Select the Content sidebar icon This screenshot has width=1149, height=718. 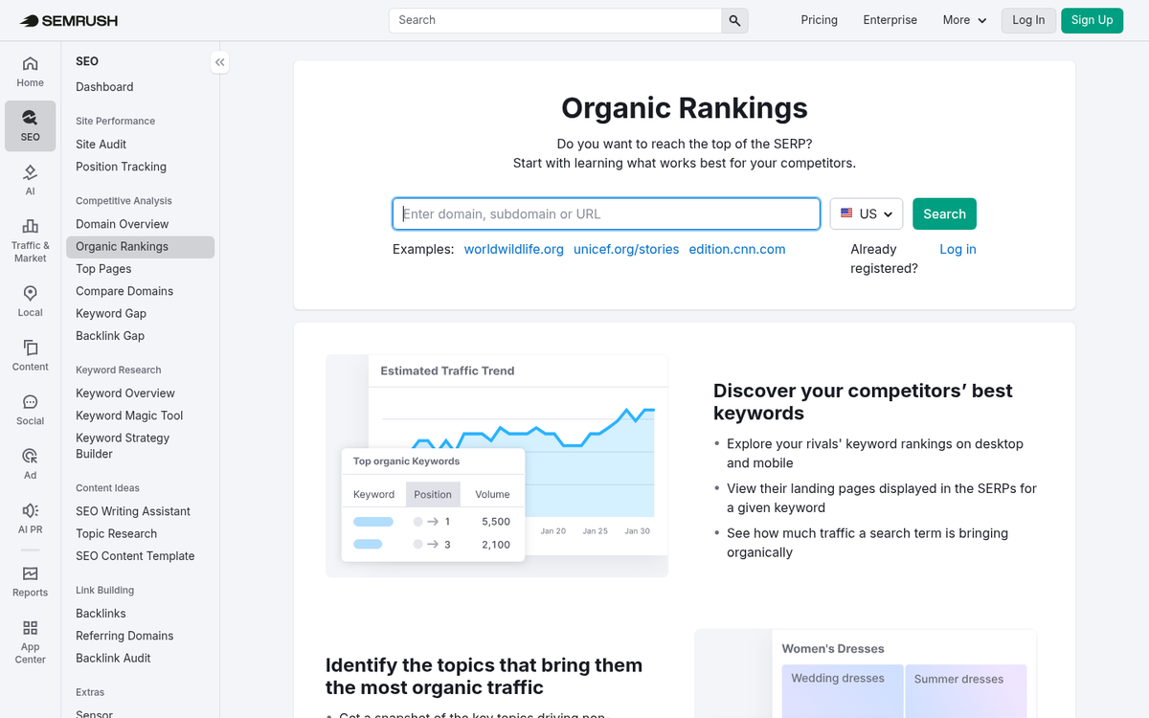pyautogui.click(x=30, y=354)
